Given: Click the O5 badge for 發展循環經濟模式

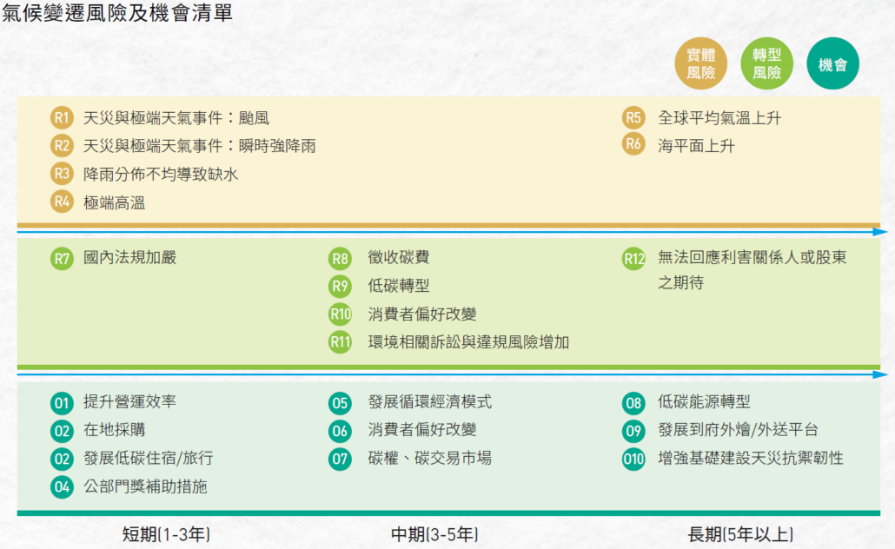Looking at the screenshot, I should (341, 403).
